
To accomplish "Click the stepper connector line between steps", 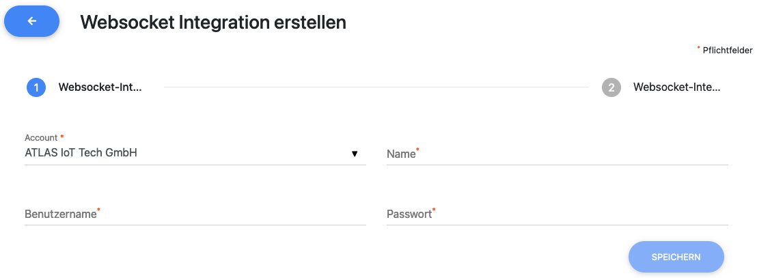I will [376, 87].
